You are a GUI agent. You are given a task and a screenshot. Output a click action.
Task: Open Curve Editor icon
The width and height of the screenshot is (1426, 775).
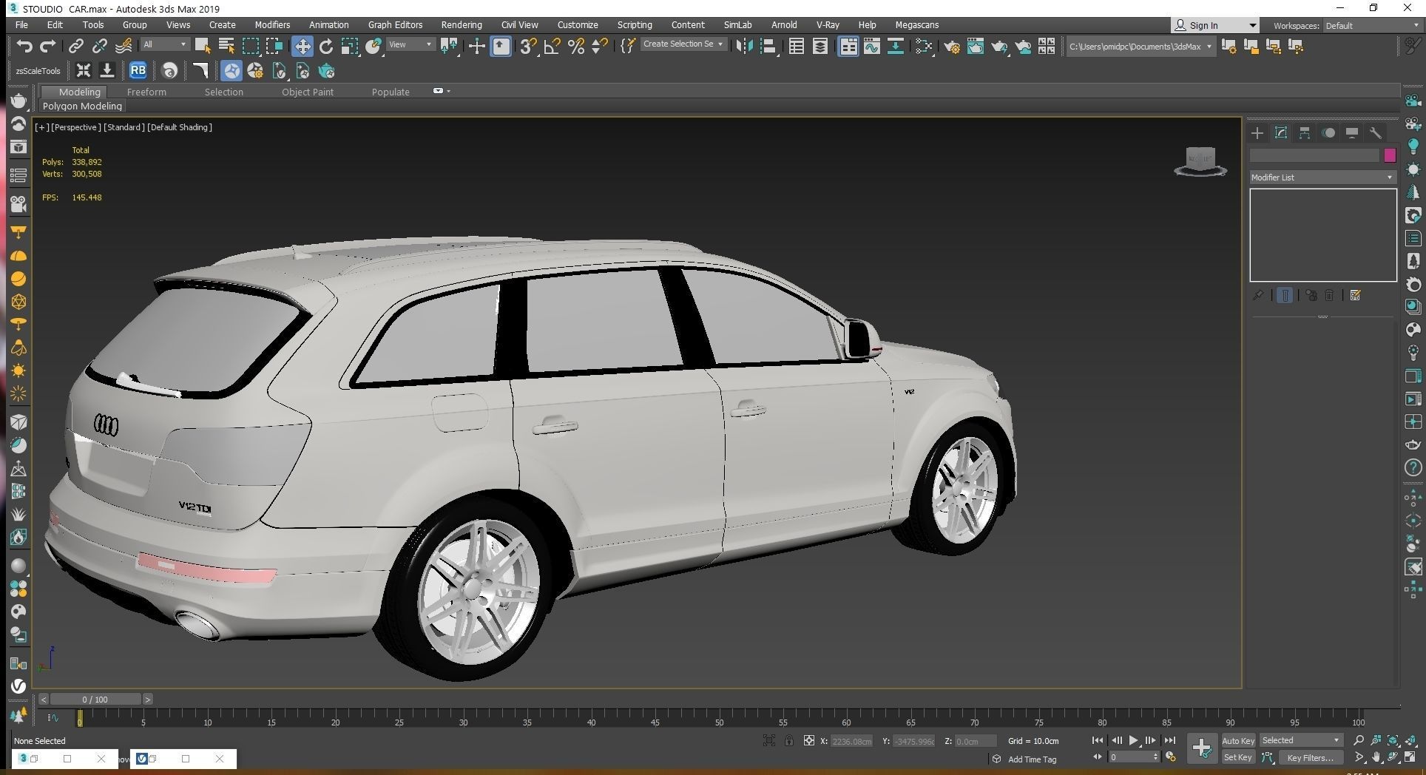click(871, 47)
